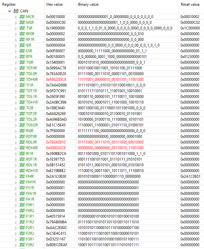The image size is (204, 249).
Task: Click the RDL0R register icon
Action: [x=22, y=142]
